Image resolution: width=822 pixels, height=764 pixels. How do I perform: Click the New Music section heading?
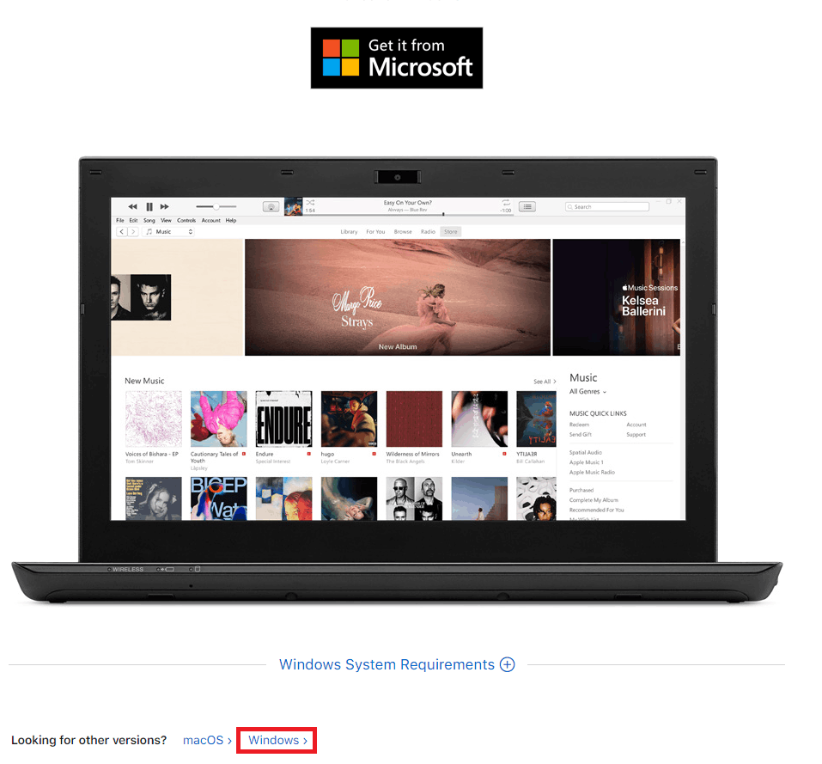(x=144, y=382)
